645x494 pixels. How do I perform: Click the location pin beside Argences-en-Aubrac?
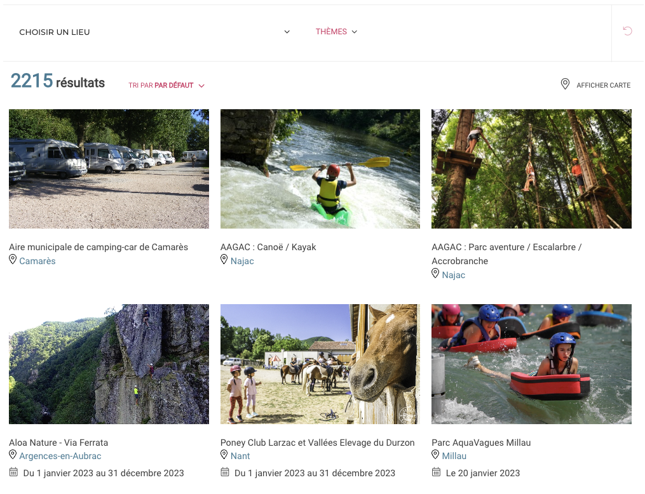(x=13, y=455)
